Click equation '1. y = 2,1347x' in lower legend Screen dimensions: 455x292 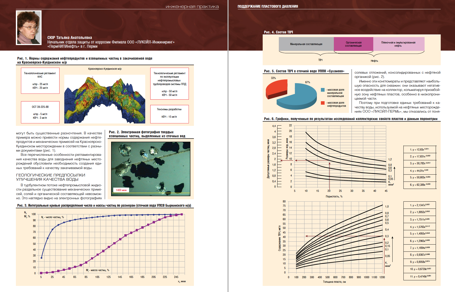(x=420, y=205)
